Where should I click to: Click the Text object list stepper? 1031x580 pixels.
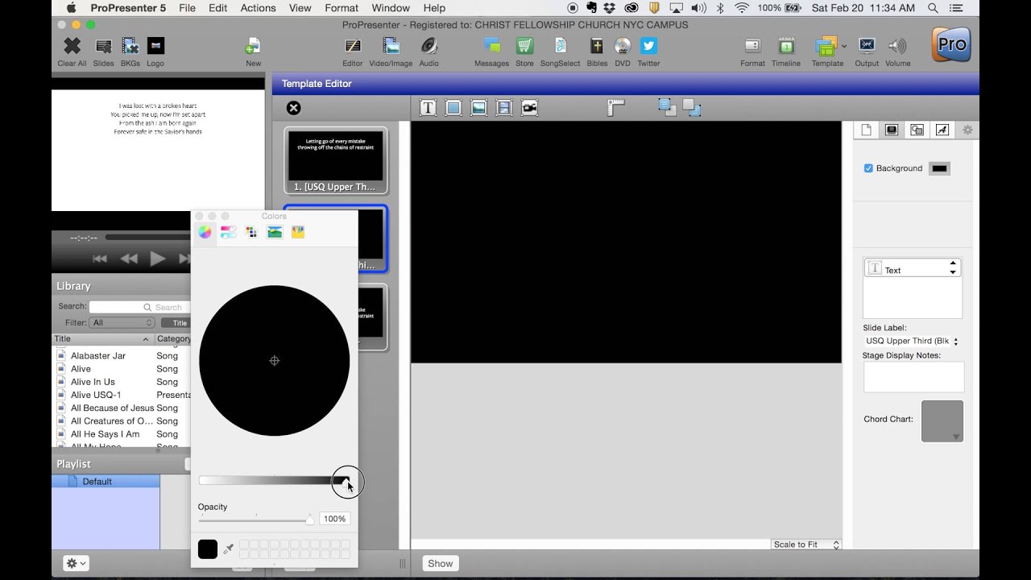(953, 267)
